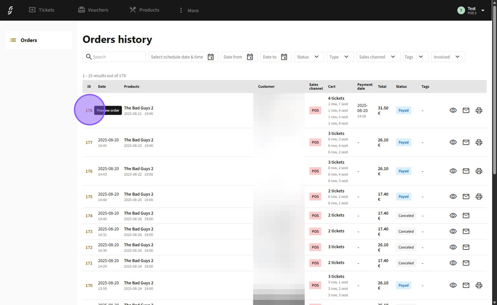Viewport: 497px width, 305px height.
Task: Expand the Invoiced filter dropdown
Action: click(448, 57)
